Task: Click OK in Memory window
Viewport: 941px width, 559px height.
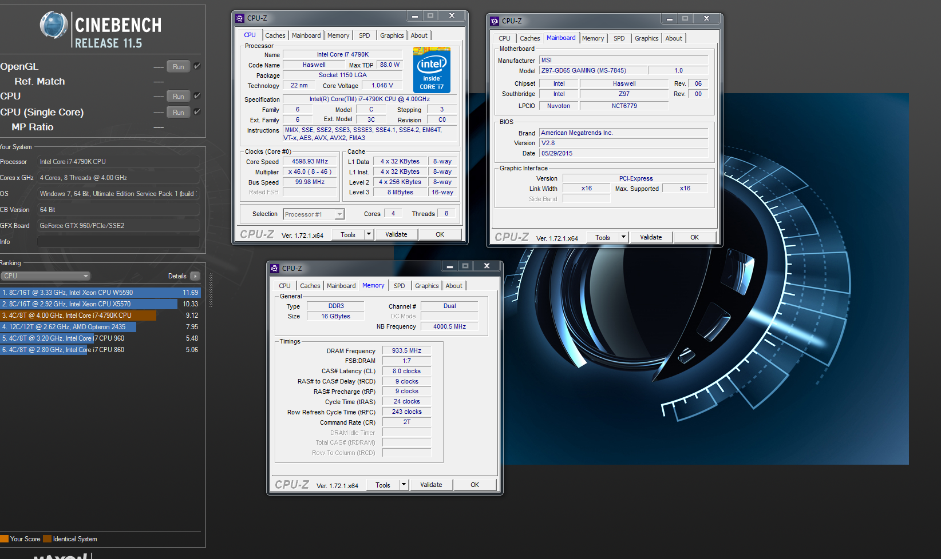Action: [x=475, y=485]
